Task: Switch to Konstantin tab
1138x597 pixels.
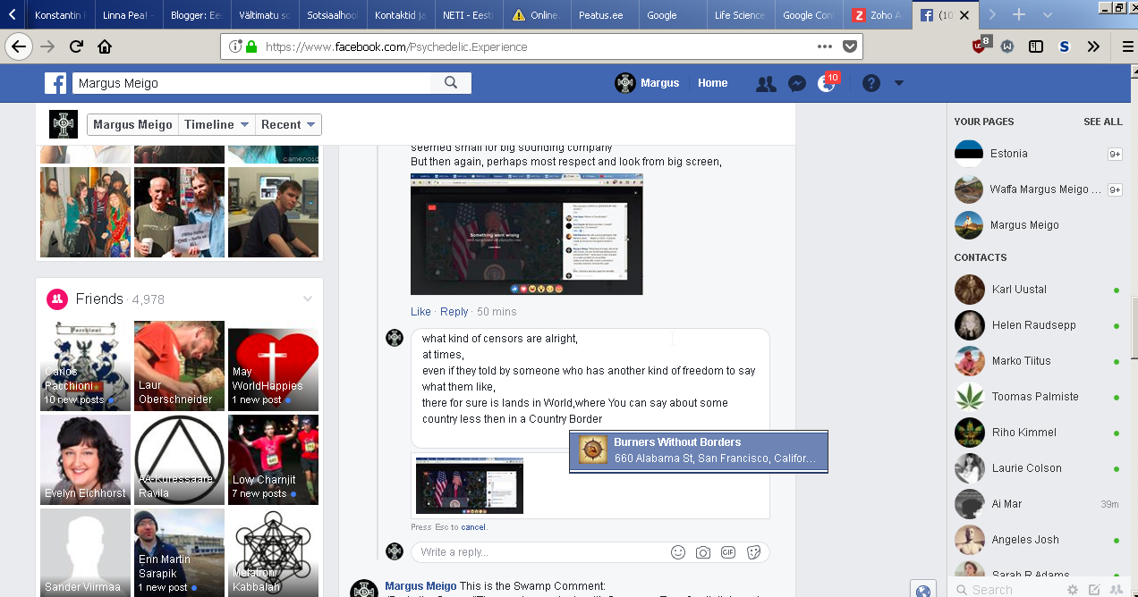Action: pos(61,15)
